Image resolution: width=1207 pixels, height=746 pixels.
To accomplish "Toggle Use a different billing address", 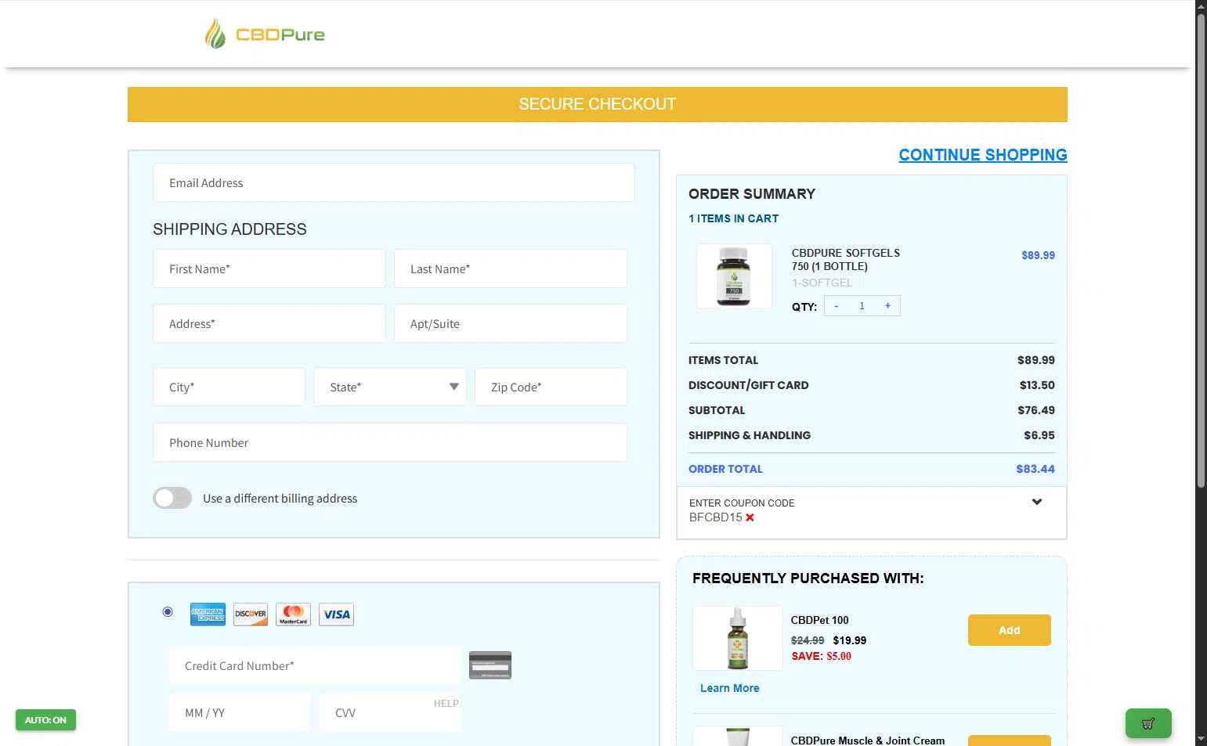I will point(172,498).
